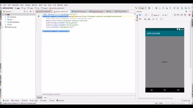Click the Project panel settings gear
This screenshot has width=193, height=108.
pyautogui.click(x=30, y=11)
